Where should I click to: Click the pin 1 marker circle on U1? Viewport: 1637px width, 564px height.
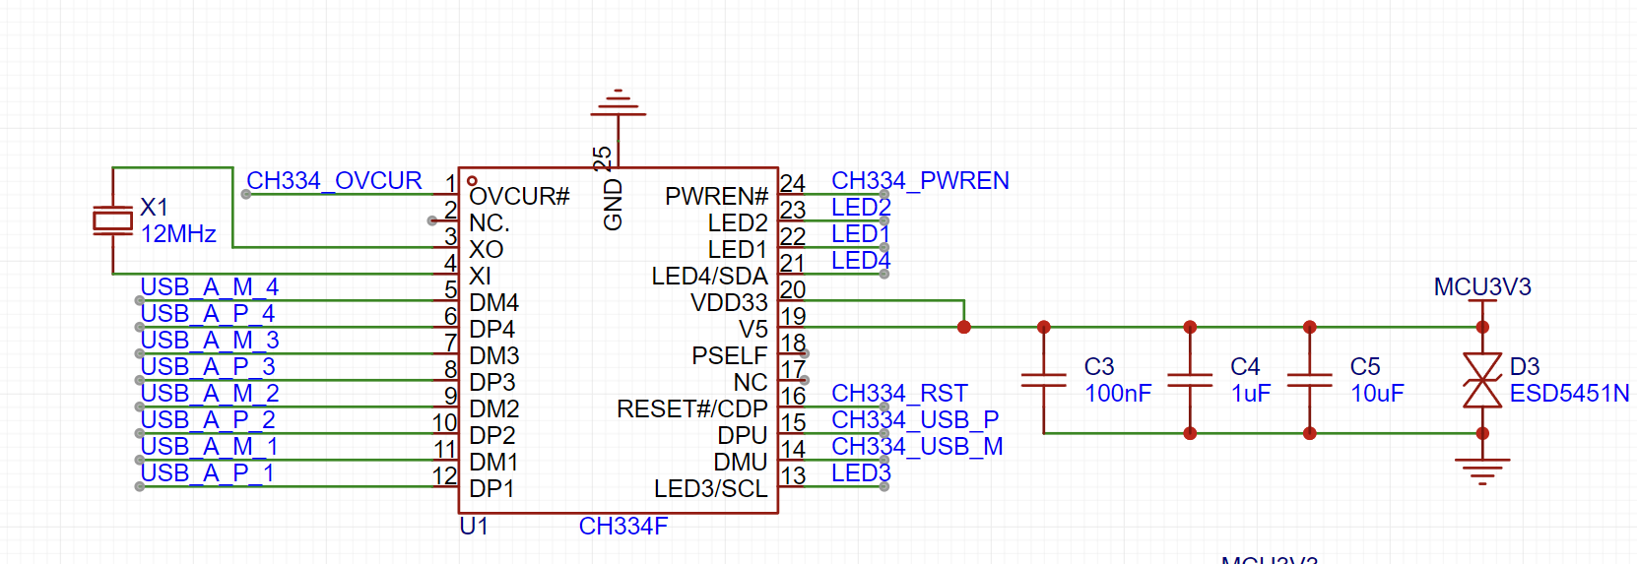(x=473, y=181)
